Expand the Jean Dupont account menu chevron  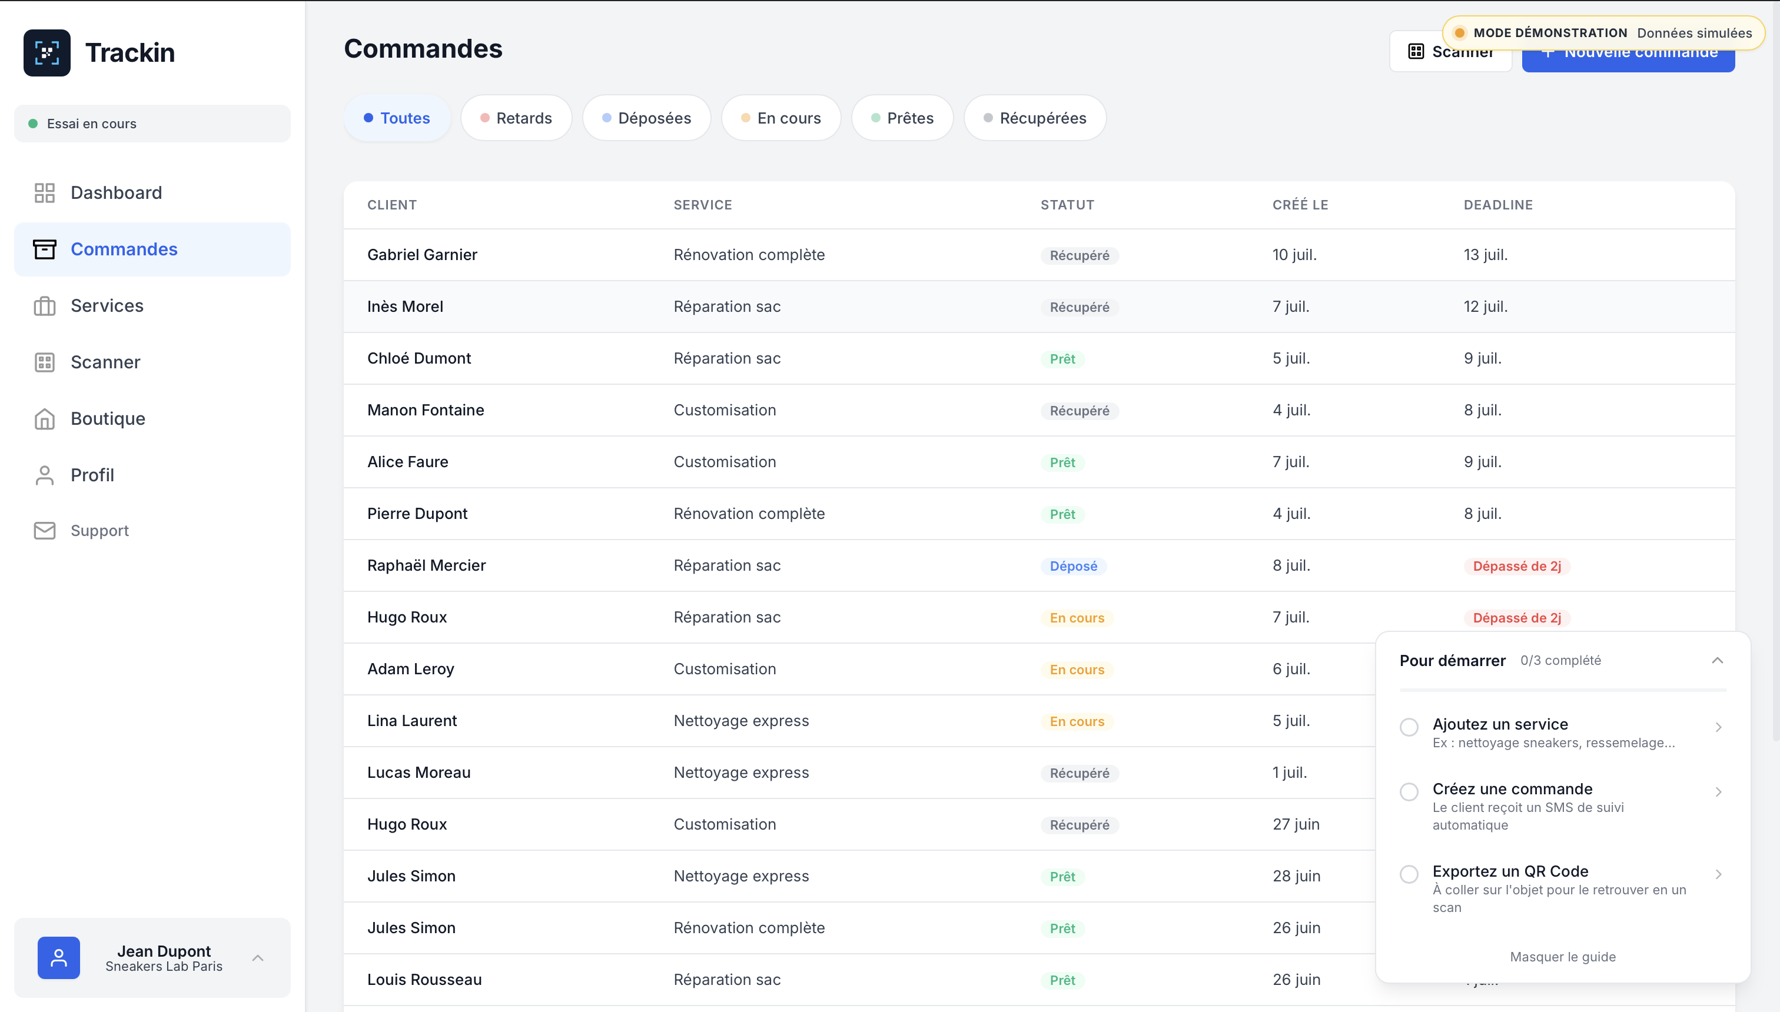[258, 958]
